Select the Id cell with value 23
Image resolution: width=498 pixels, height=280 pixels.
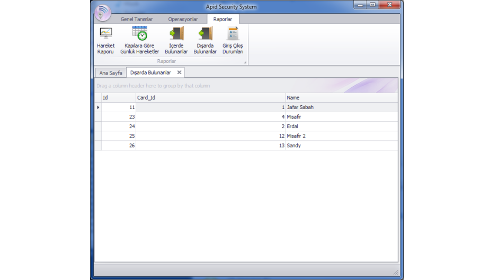coord(119,117)
